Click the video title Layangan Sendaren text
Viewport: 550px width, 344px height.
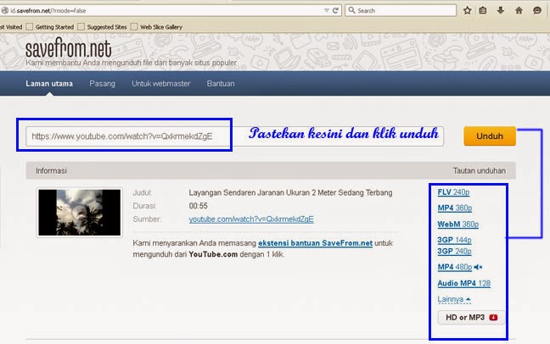click(290, 192)
